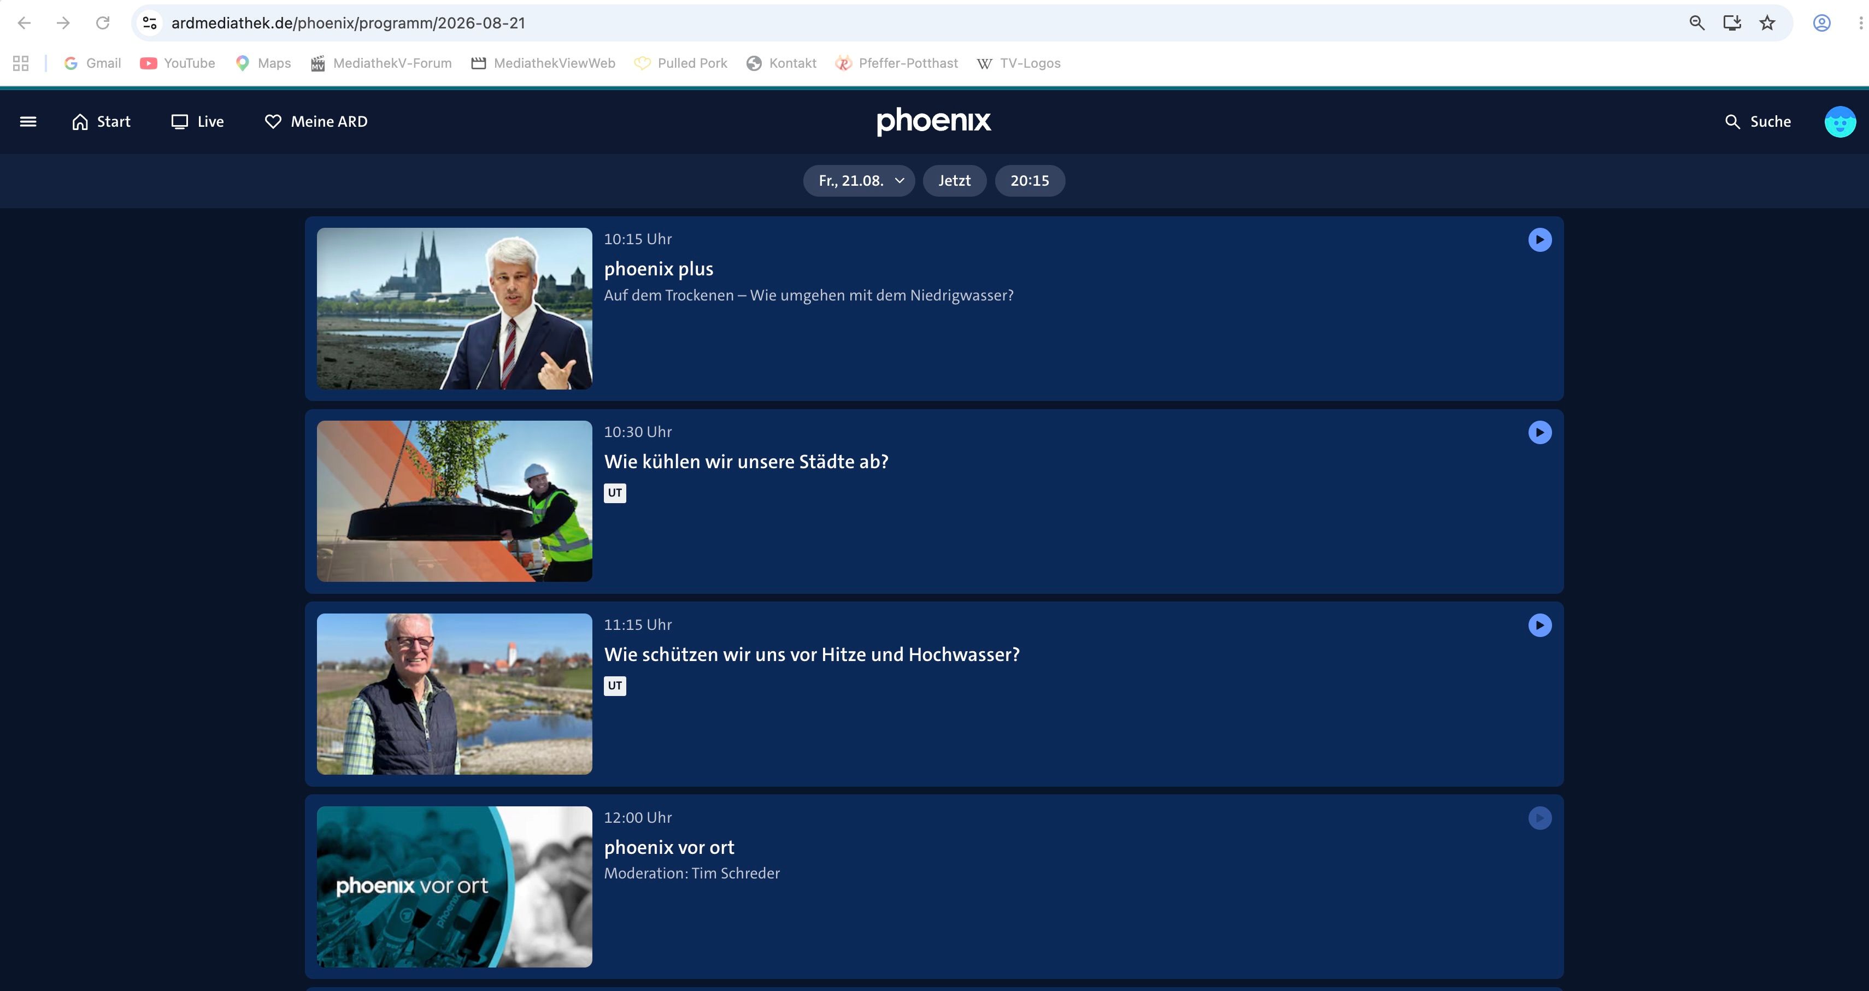Image resolution: width=1869 pixels, height=991 pixels.
Task: Click the install app icon in address bar
Action: [x=1732, y=23]
